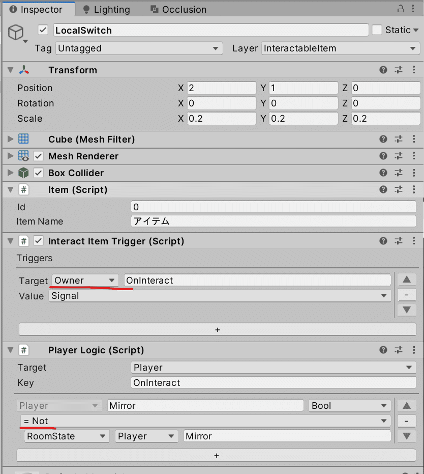Open Mesh Renderer context menu
Image resolution: width=424 pixels, height=474 pixels.
tap(414, 156)
